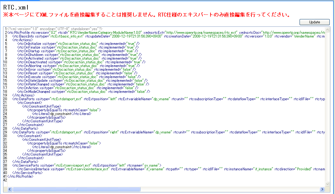Viewport: 335px width, 194px height.
Task: Click the rtc:OnShutdown line
Action: click(80, 55)
